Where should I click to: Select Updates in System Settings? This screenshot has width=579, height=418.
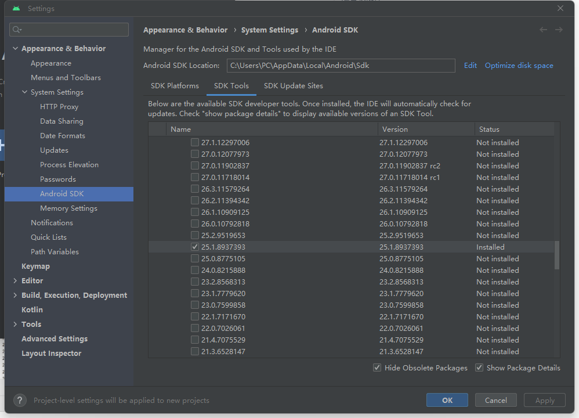tap(54, 150)
